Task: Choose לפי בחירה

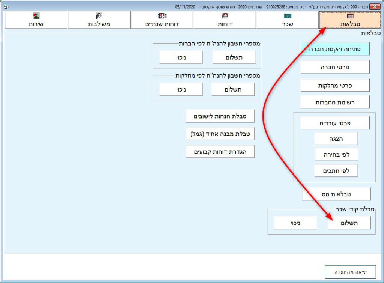Action: (x=336, y=154)
